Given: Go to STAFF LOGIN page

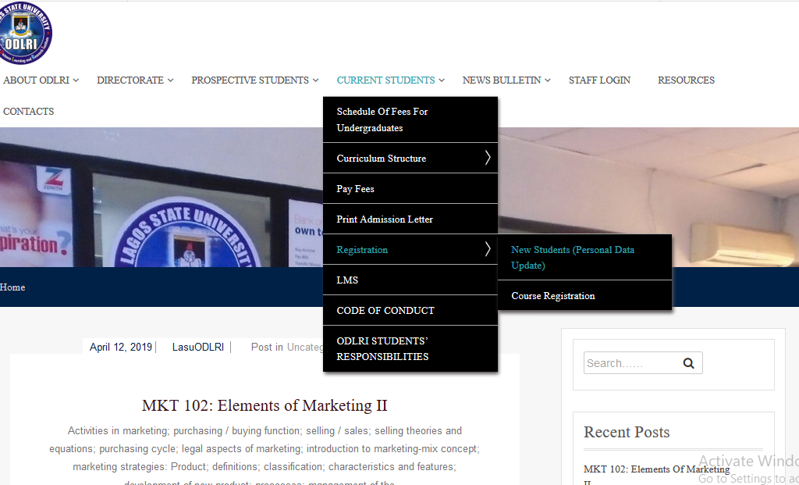Looking at the screenshot, I should (x=600, y=80).
